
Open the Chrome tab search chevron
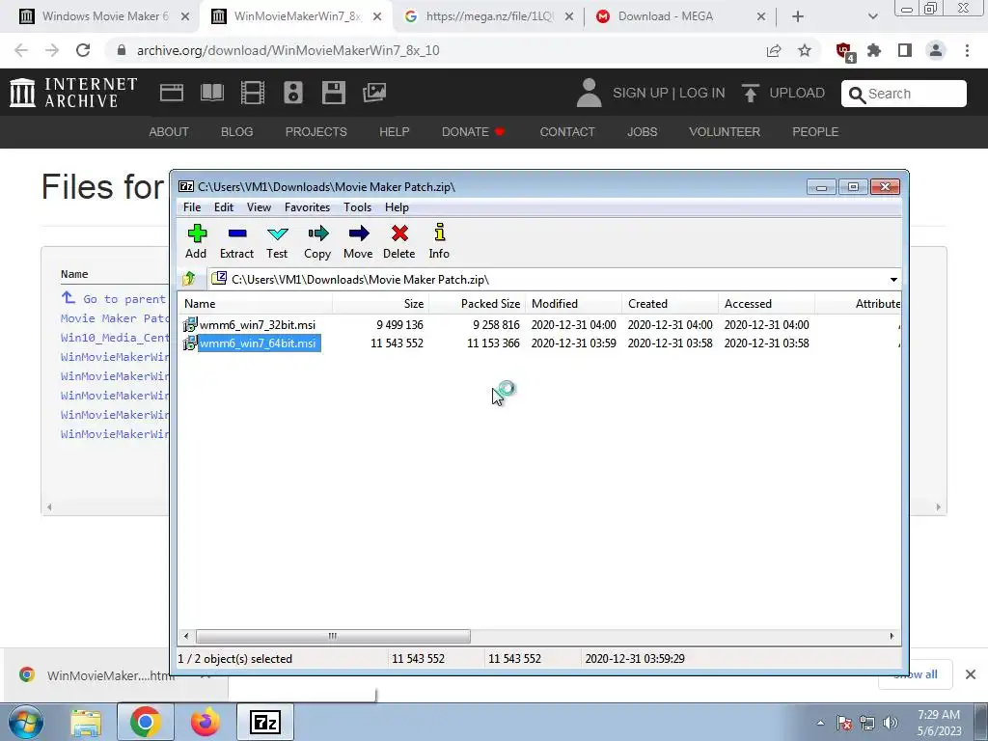(872, 16)
